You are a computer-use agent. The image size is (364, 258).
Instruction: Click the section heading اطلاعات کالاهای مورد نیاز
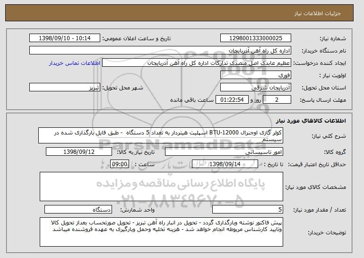311,121
